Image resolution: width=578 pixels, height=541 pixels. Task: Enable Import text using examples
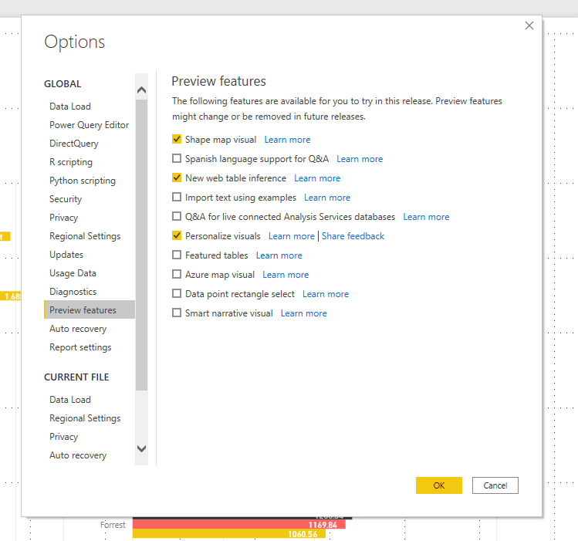coord(177,197)
